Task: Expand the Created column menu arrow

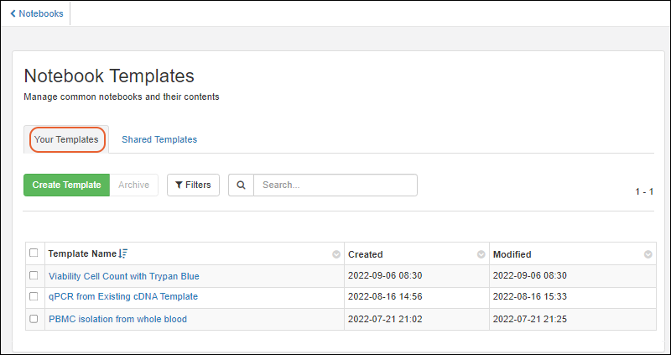Action: pos(481,254)
